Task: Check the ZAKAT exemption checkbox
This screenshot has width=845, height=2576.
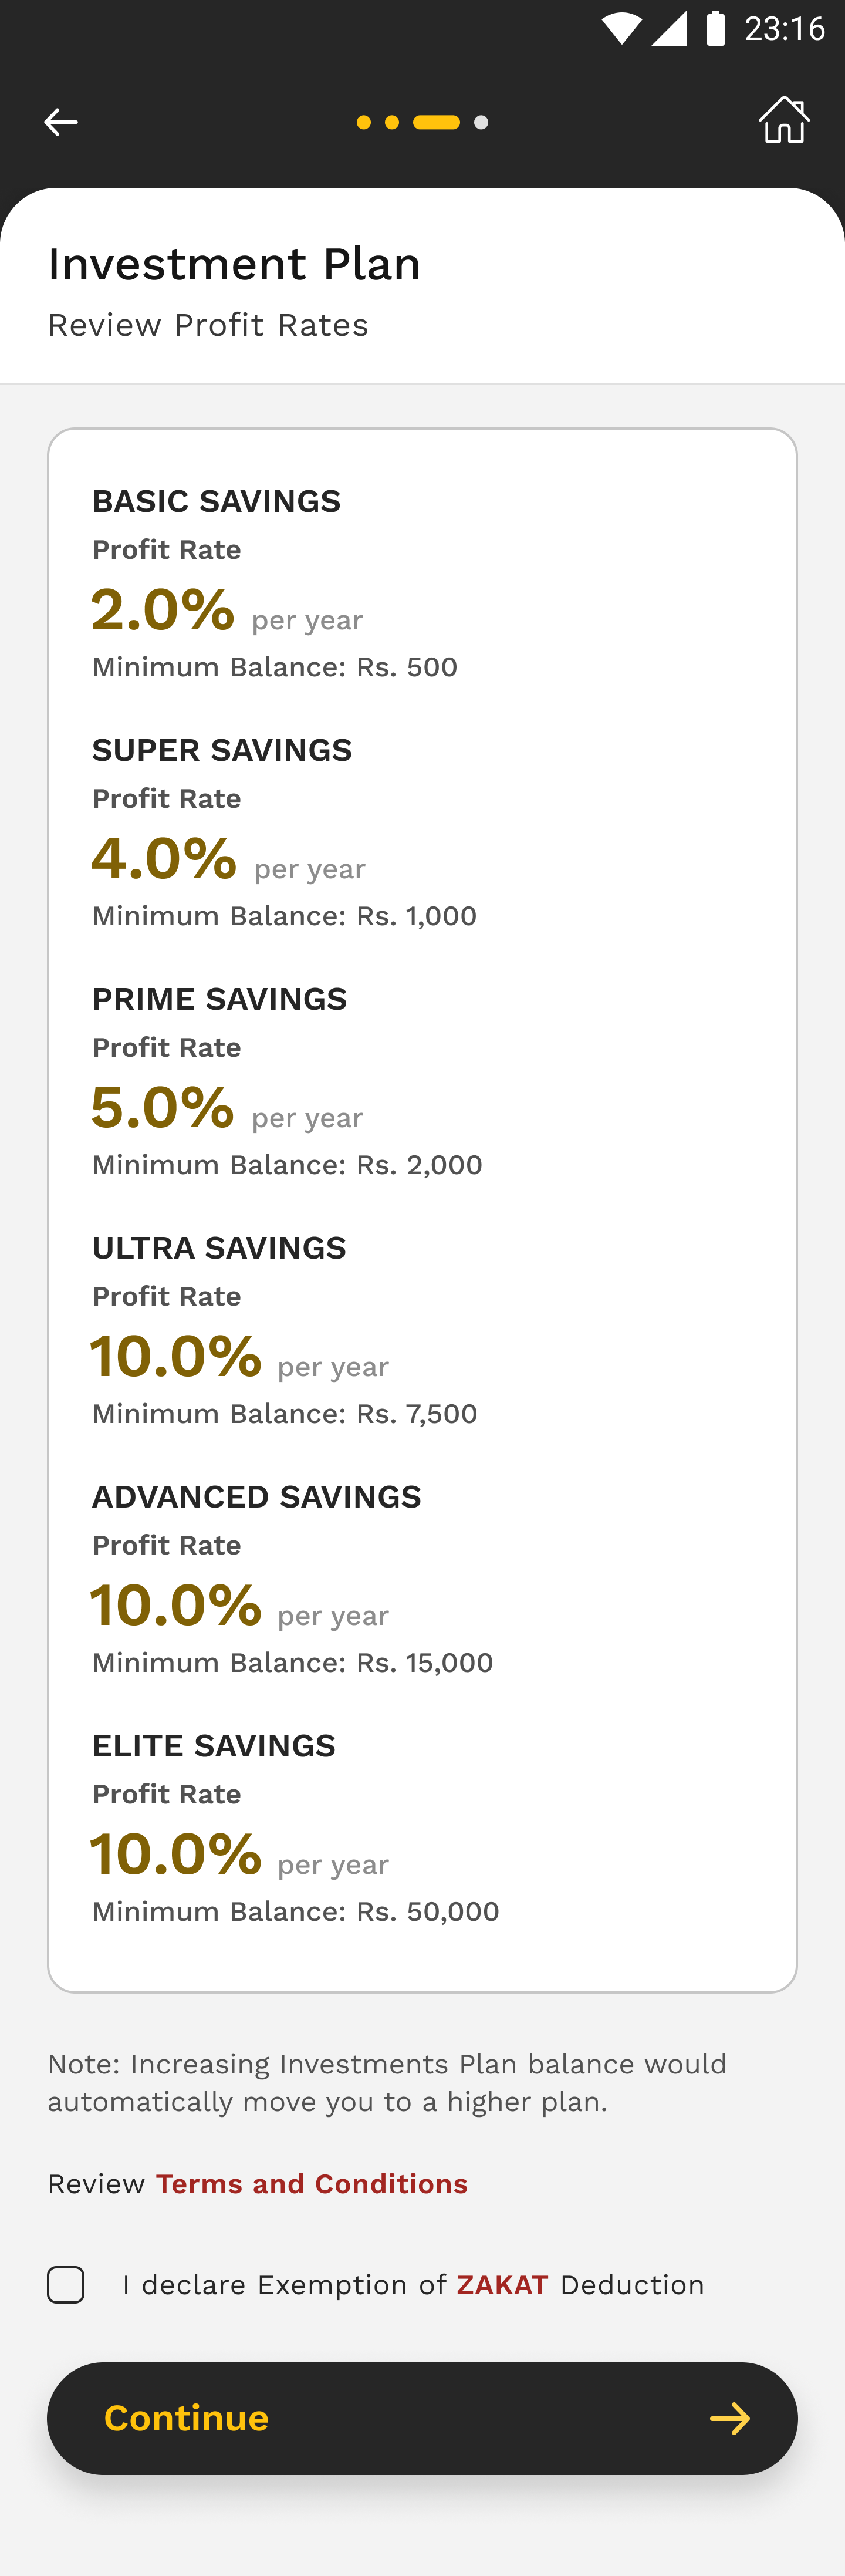Action: click(x=66, y=2284)
